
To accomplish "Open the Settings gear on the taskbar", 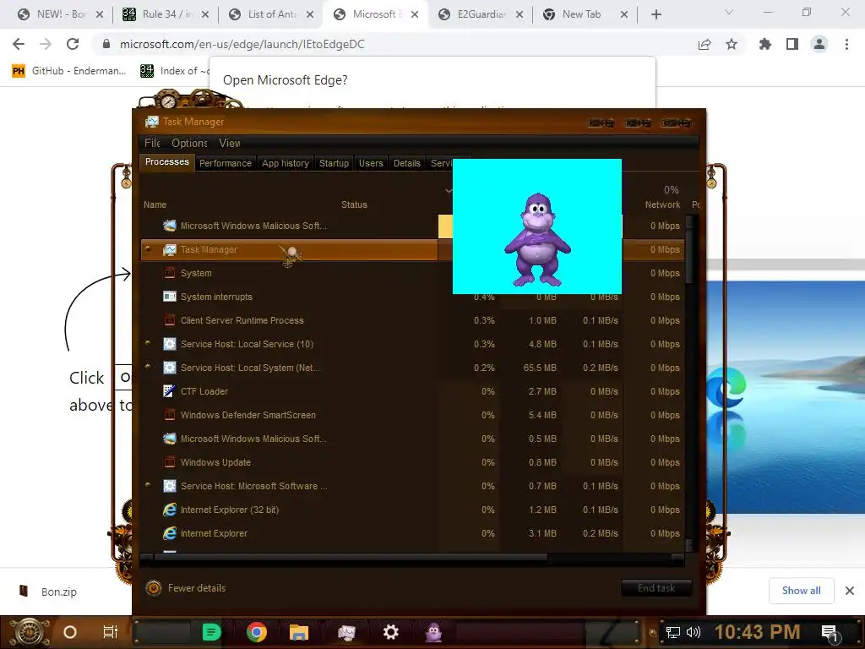I will [x=390, y=632].
